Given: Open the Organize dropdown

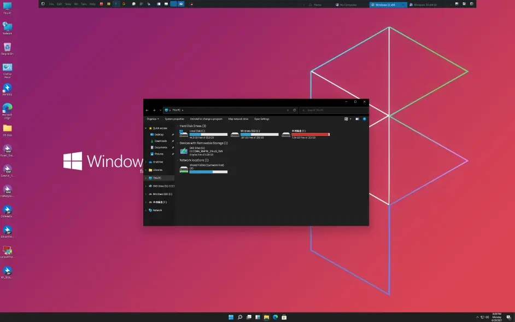Looking at the screenshot, I should click(153, 119).
